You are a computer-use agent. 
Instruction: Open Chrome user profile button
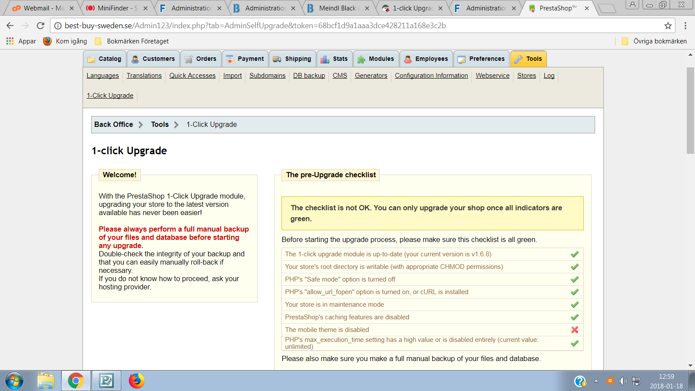(x=632, y=5)
